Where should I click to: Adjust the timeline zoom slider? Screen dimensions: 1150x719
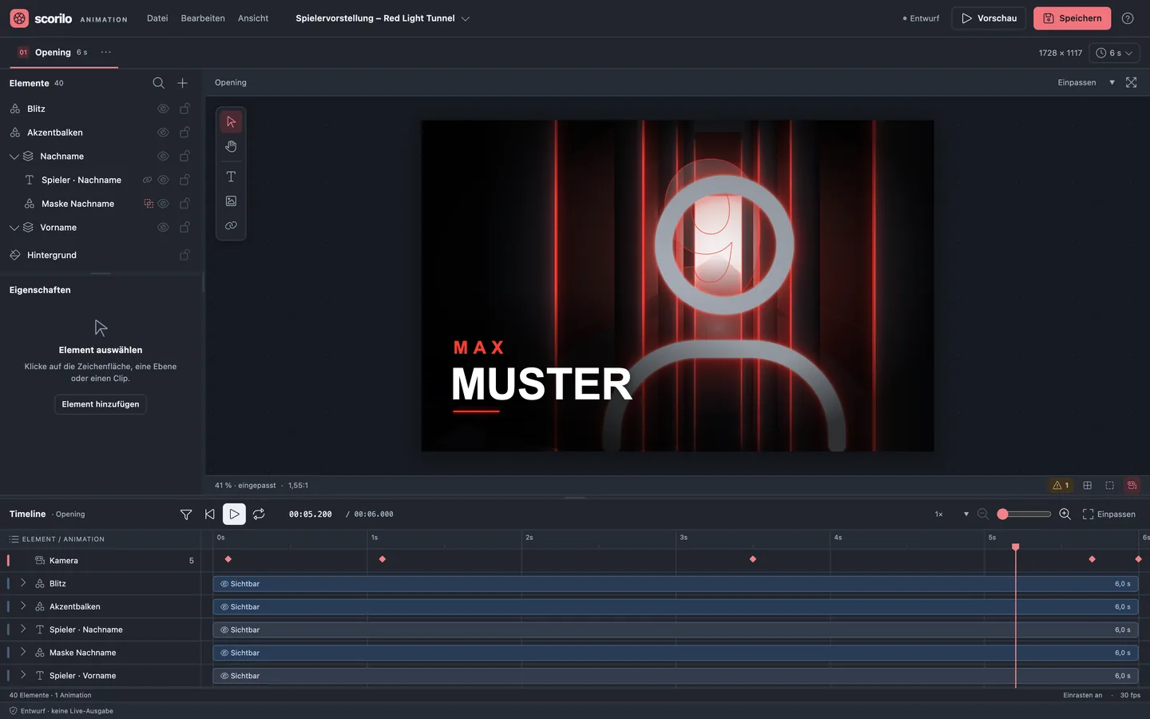1024,514
